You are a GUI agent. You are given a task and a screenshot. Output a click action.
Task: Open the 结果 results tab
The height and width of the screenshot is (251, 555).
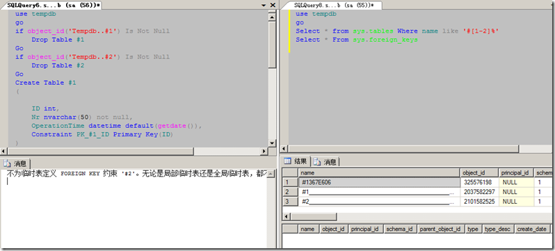click(x=296, y=161)
